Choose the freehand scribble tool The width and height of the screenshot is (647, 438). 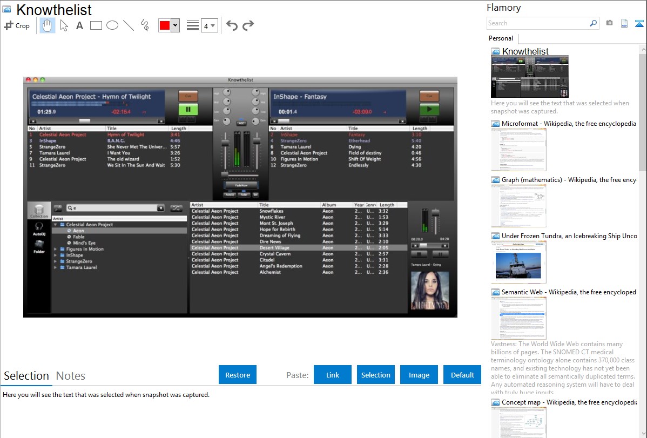[x=145, y=25]
